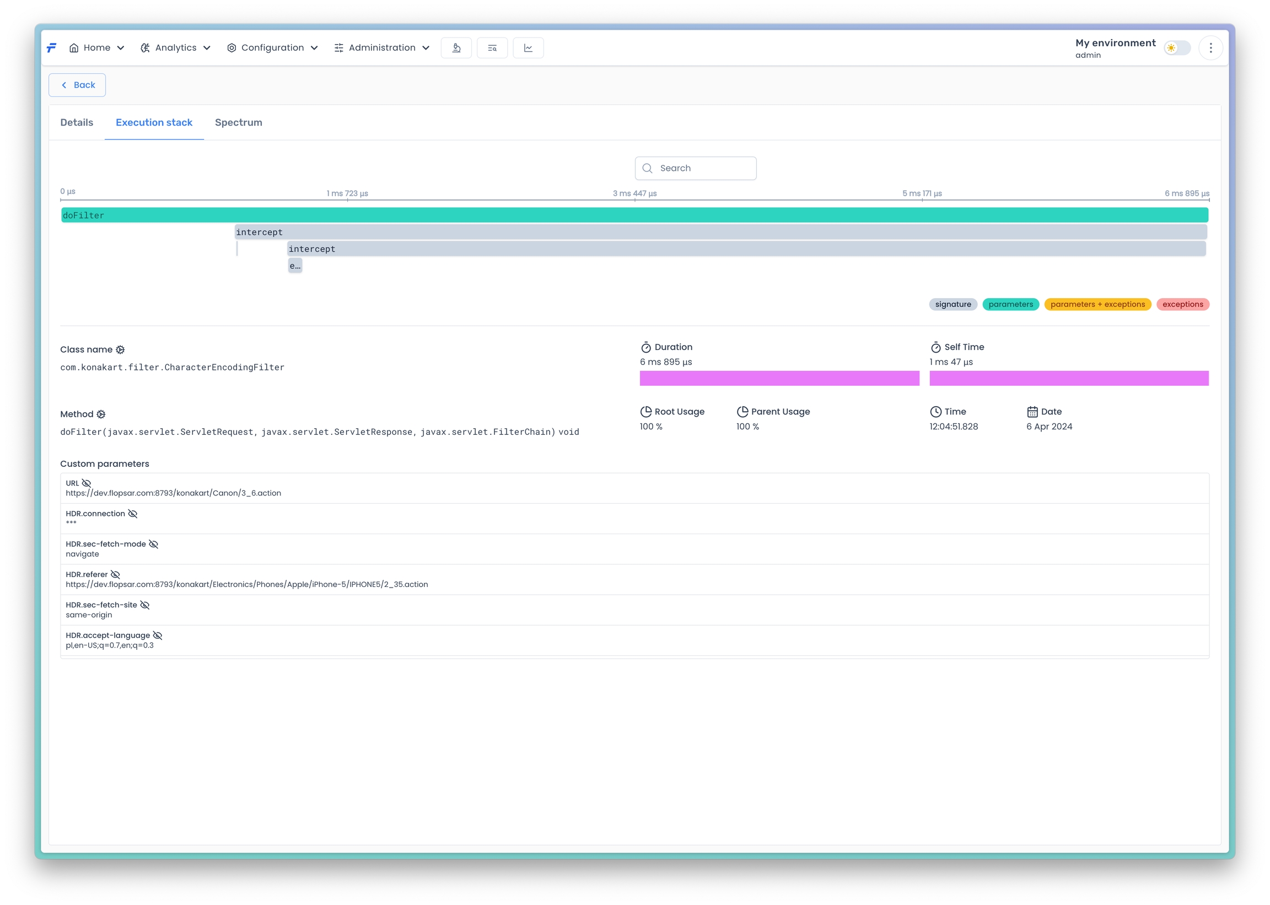This screenshot has height=905, width=1270.
Task: Click the microscope icon button in navbar
Action: pyautogui.click(x=456, y=48)
